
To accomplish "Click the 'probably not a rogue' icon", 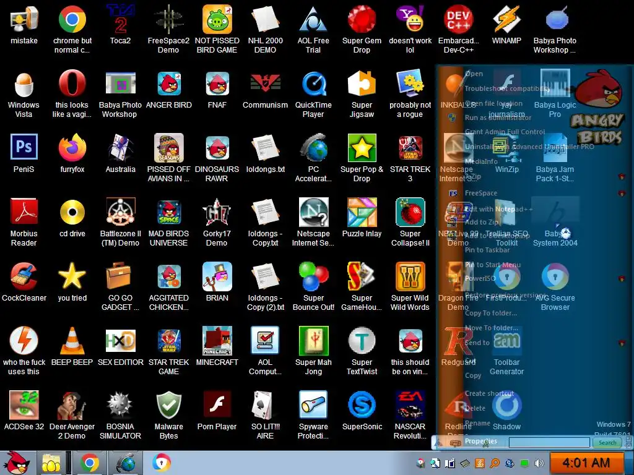I will [x=410, y=83].
